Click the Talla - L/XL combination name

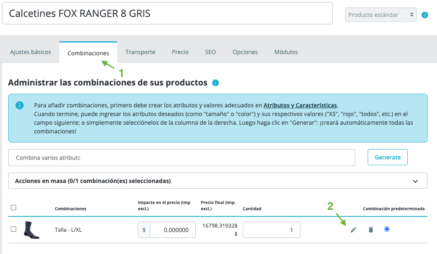[x=68, y=230]
